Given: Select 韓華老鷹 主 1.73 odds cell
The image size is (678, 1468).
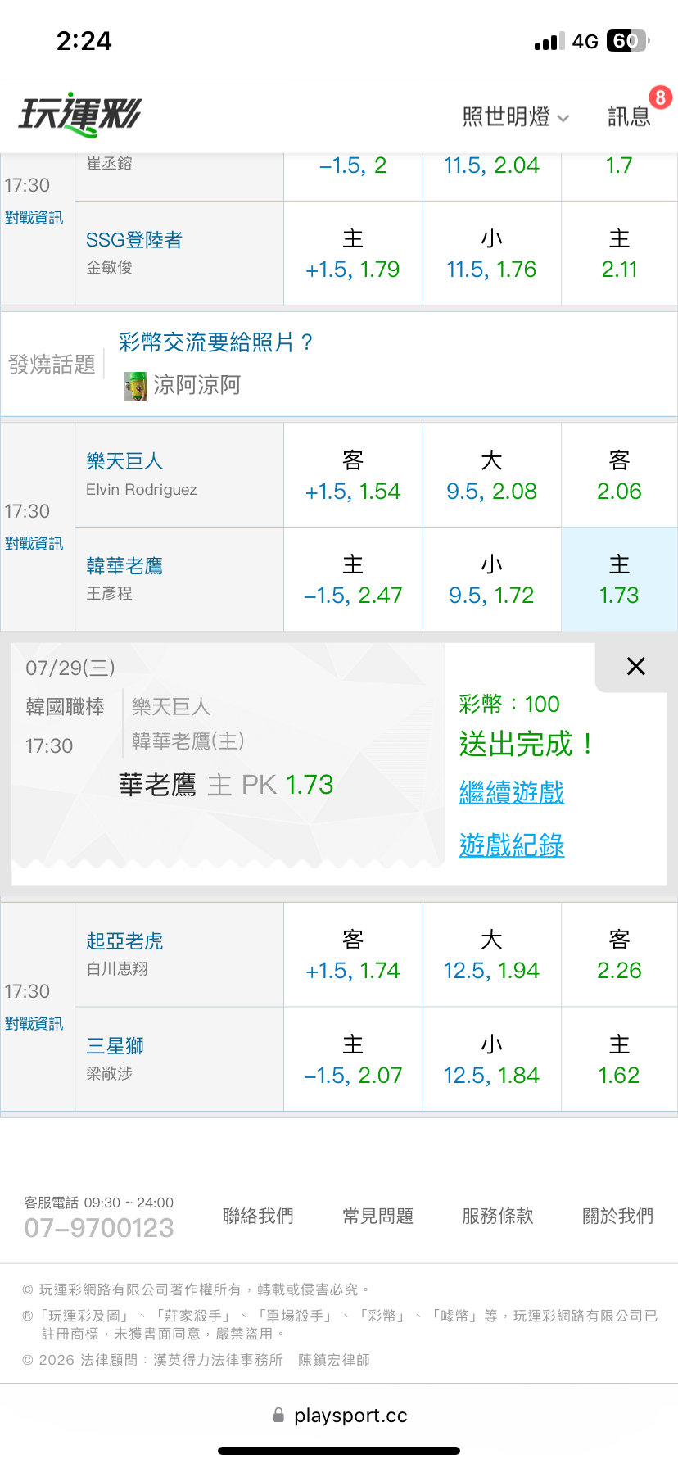Looking at the screenshot, I should click(x=619, y=580).
